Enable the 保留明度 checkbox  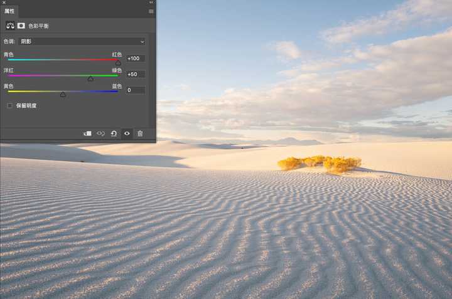tap(10, 105)
